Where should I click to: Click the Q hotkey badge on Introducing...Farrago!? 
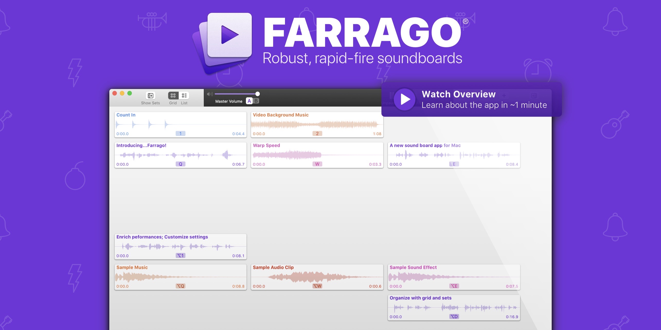(180, 164)
